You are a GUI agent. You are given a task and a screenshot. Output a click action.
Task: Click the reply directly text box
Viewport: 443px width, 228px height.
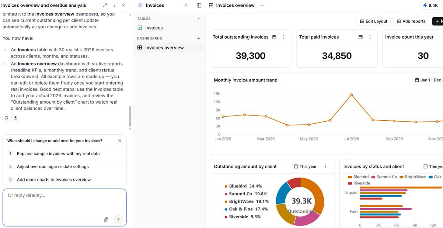point(65,207)
